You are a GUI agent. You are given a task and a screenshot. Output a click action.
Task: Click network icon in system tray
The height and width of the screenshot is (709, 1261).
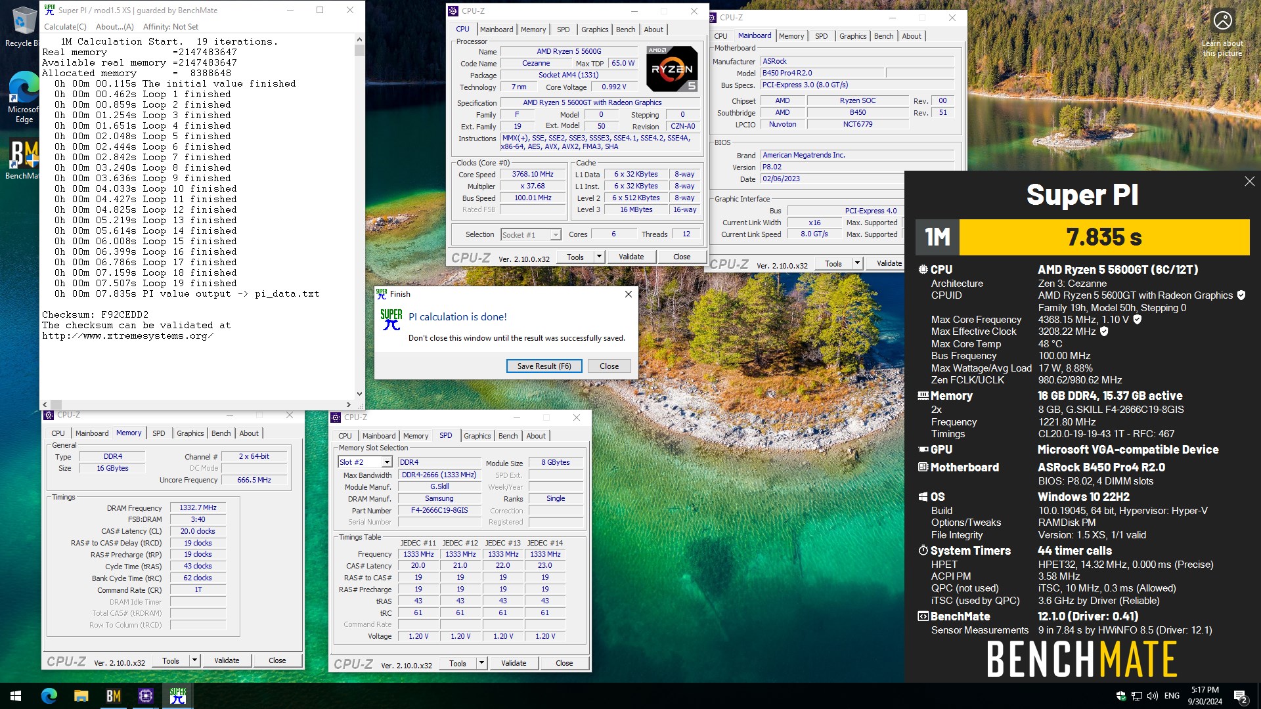tap(1136, 696)
